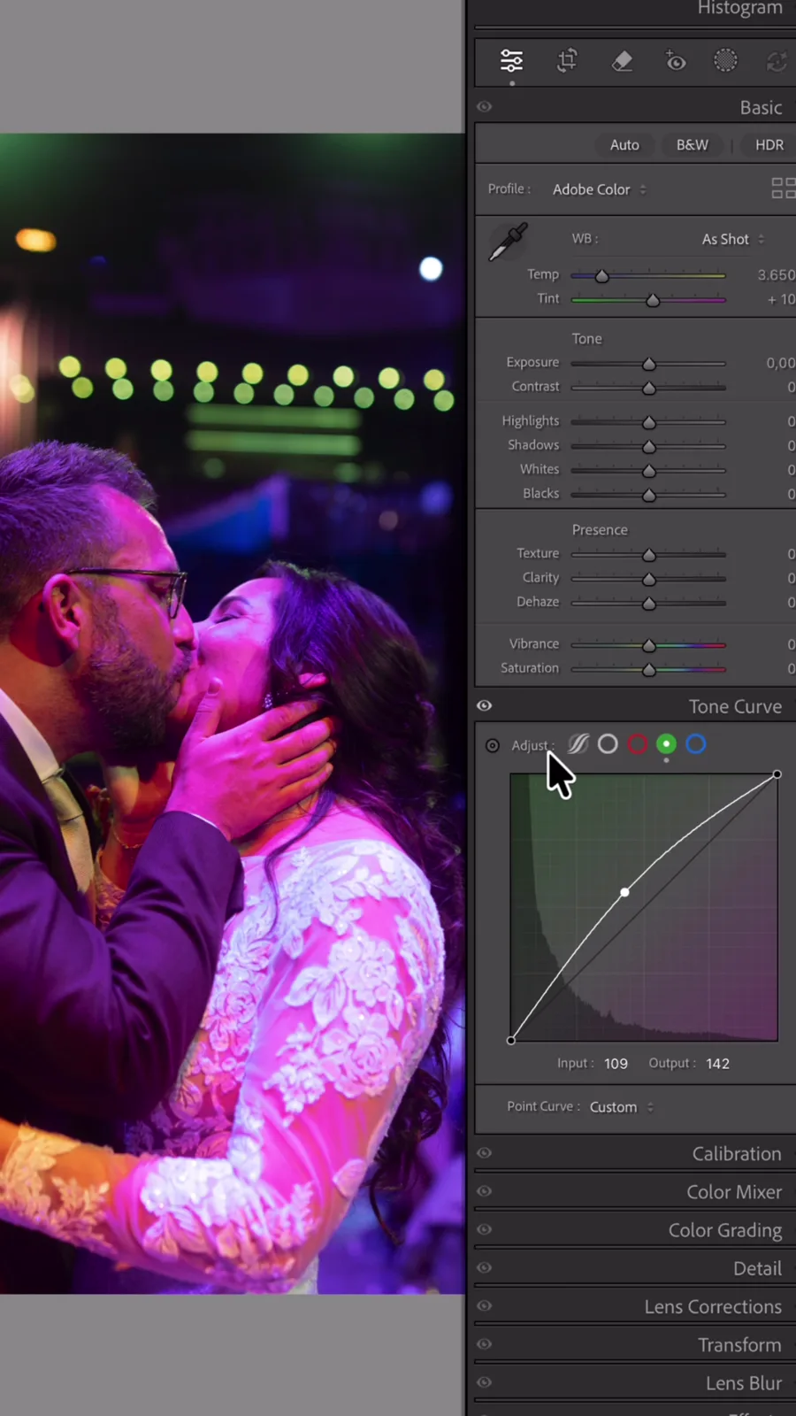Select the blue curve channel
Image resolution: width=796 pixels, height=1416 pixels.
tap(696, 744)
